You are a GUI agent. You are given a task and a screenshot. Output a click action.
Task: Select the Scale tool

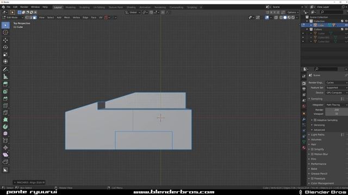coord(5,54)
